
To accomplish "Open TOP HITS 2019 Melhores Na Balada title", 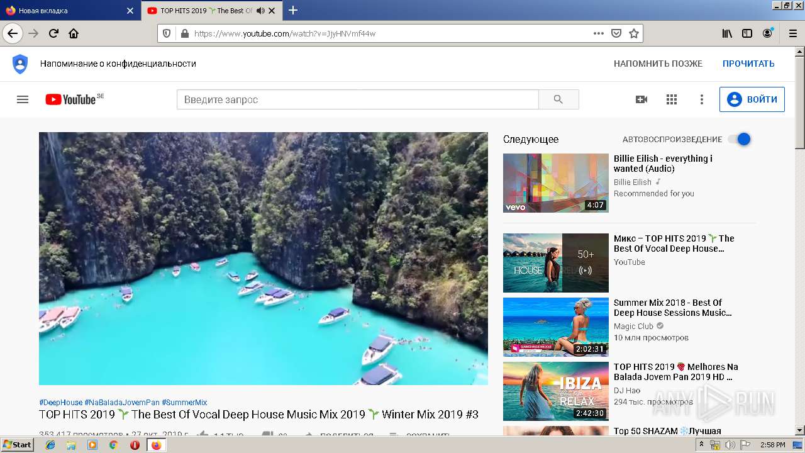I will [676, 372].
